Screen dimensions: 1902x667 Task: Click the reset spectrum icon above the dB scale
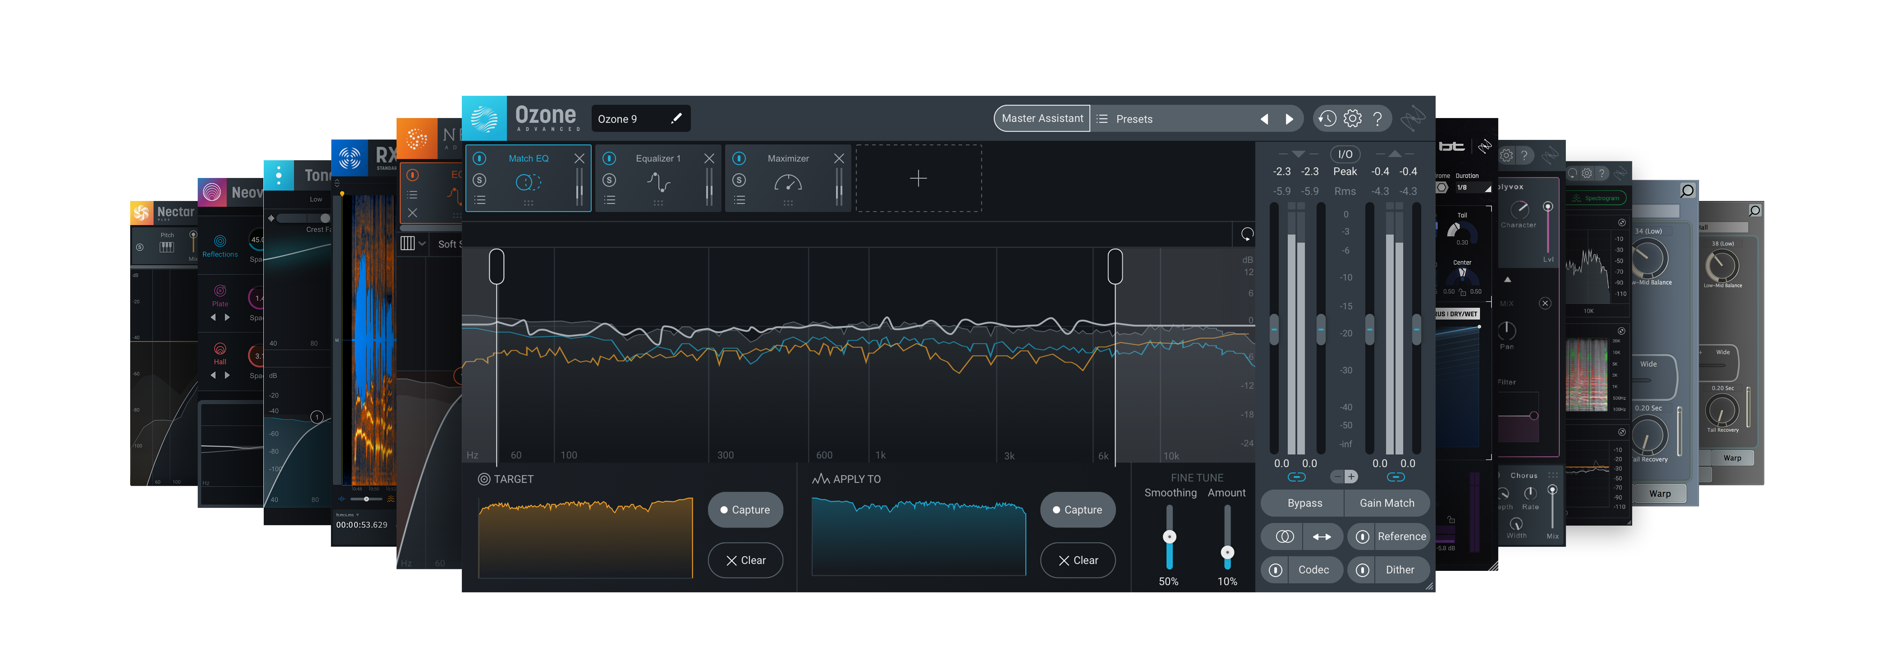point(1247,235)
